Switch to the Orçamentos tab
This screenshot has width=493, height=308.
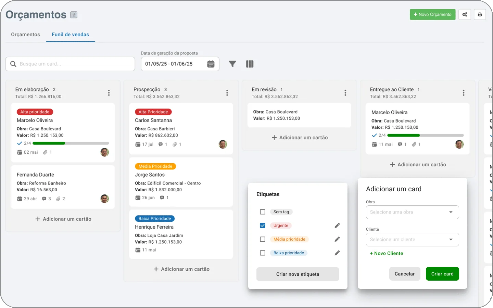click(25, 35)
